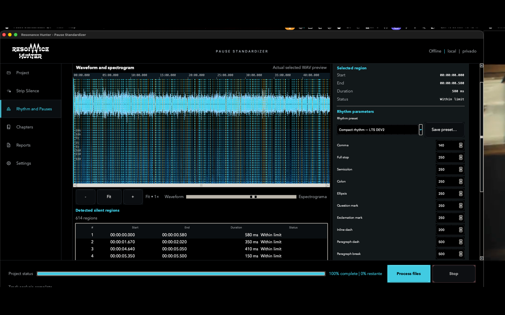
Task: Select the Rhythm and Pauses sidebar icon
Action: pyautogui.click(x=9, y=109)
